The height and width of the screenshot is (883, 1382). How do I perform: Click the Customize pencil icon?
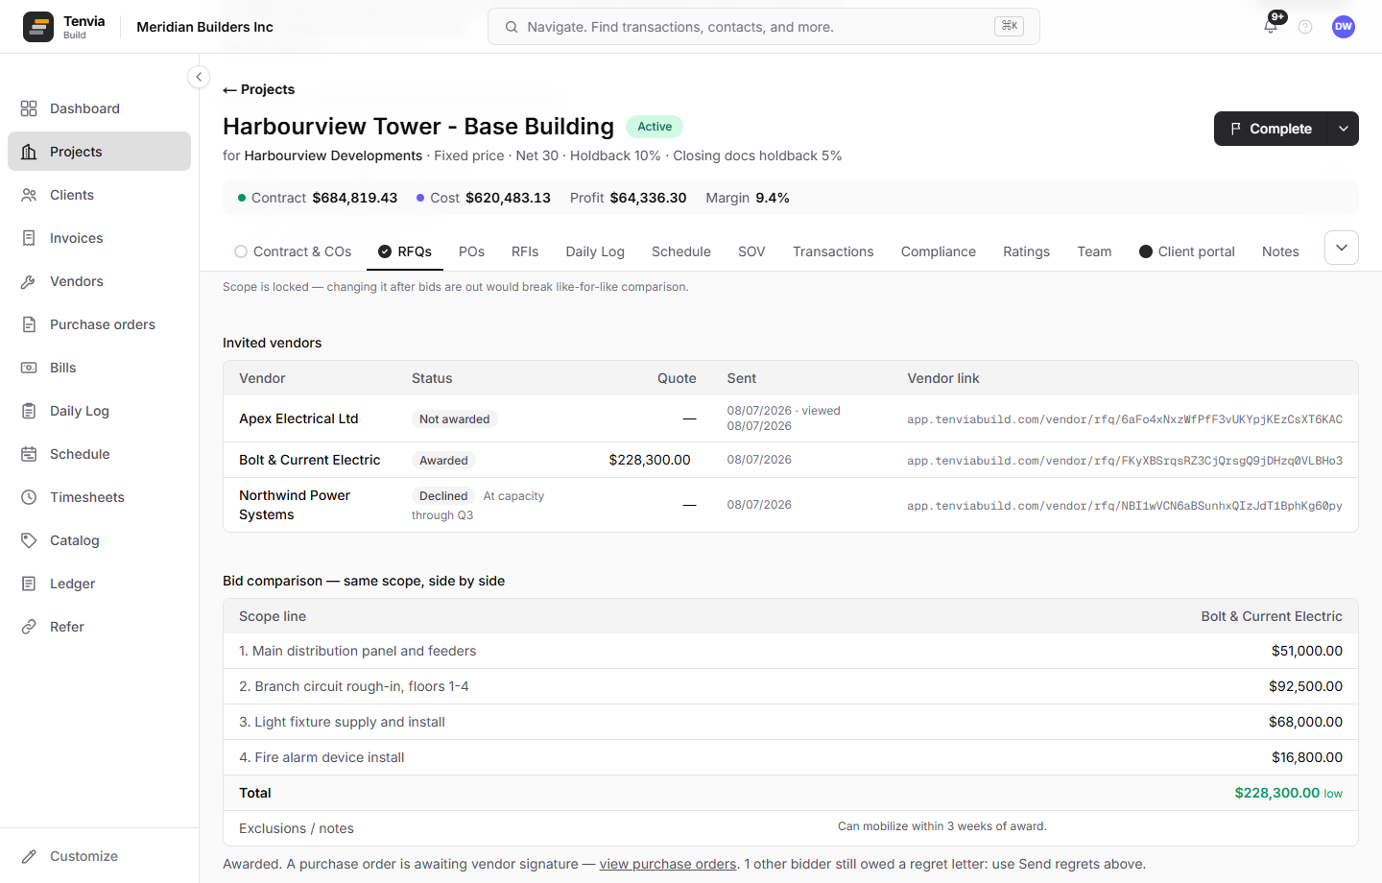(29, 856)
